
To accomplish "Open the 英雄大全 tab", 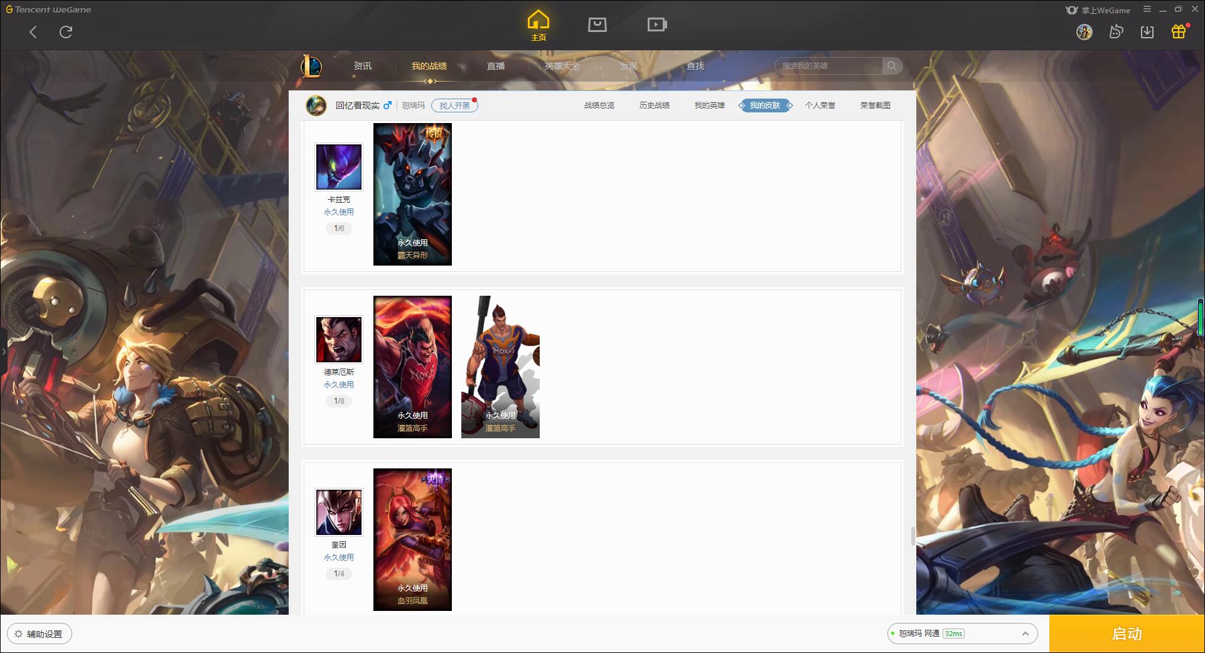I will (x=562, y=66).
